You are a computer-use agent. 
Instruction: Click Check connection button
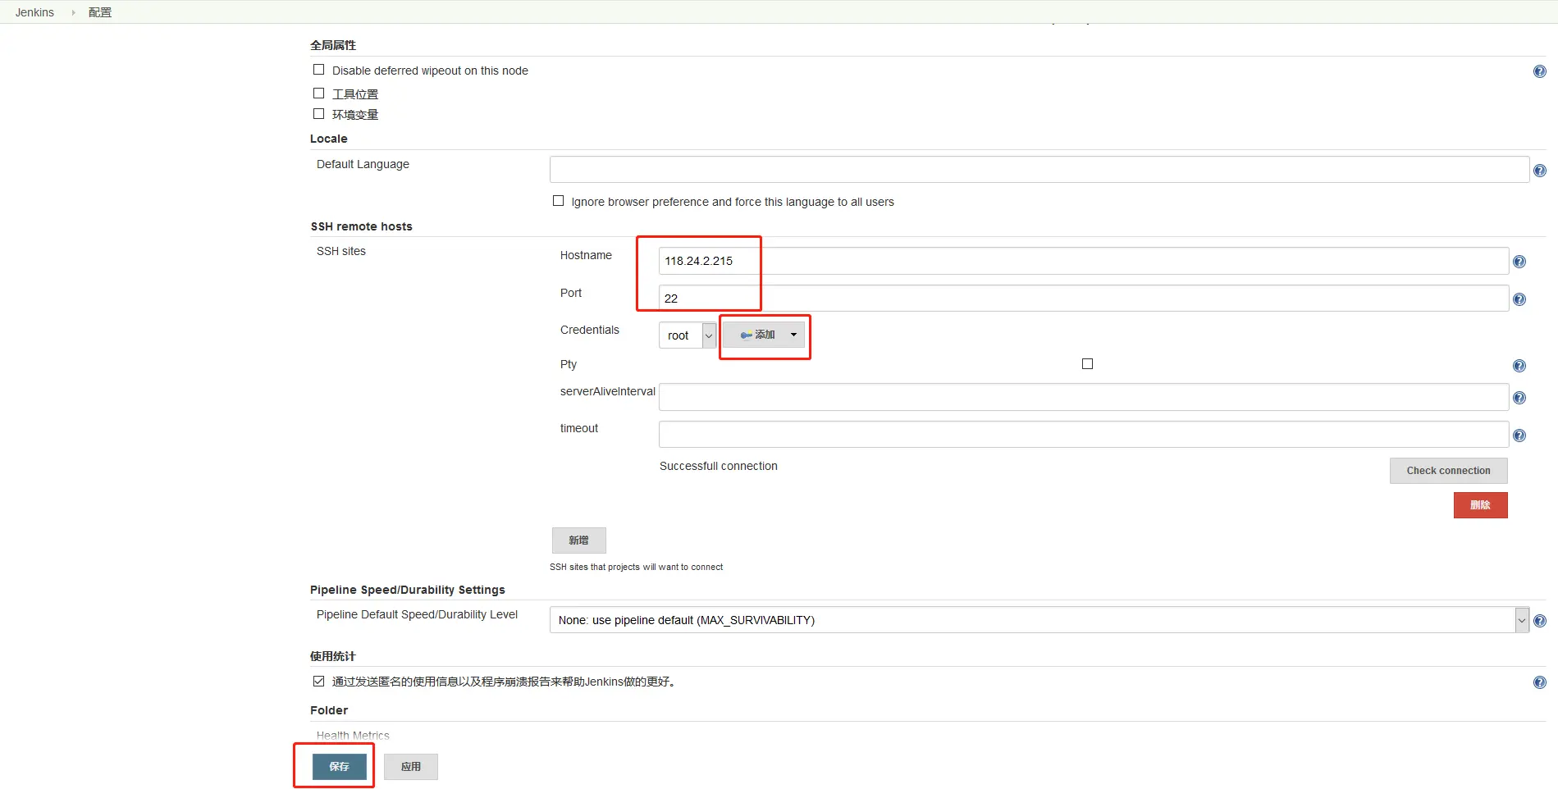pyautogui.click(x=1448, y=471)
